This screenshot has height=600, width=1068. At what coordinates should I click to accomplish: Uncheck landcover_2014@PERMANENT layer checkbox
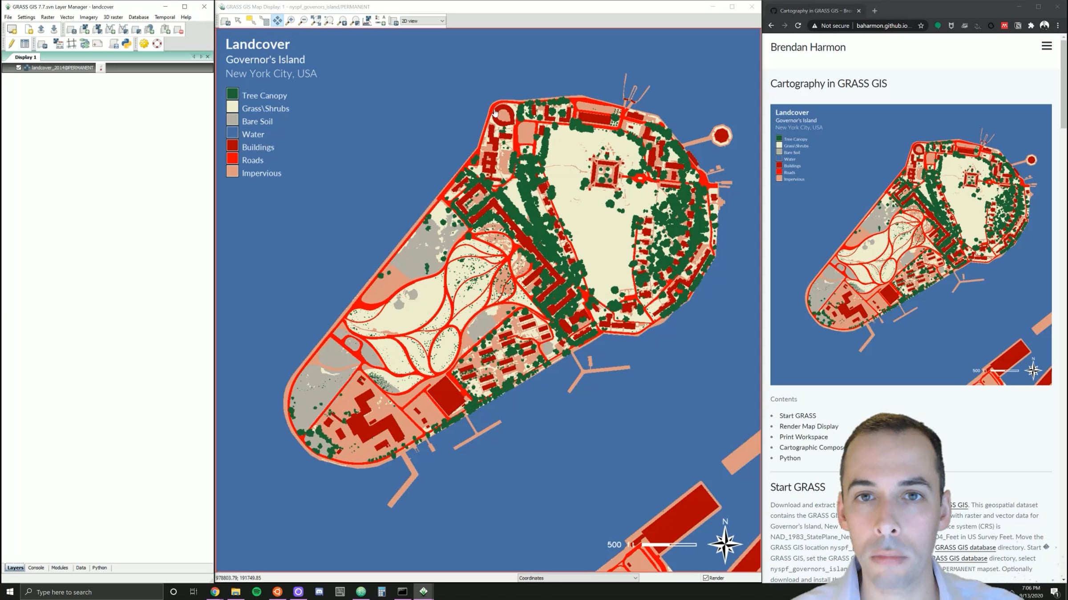19,68
